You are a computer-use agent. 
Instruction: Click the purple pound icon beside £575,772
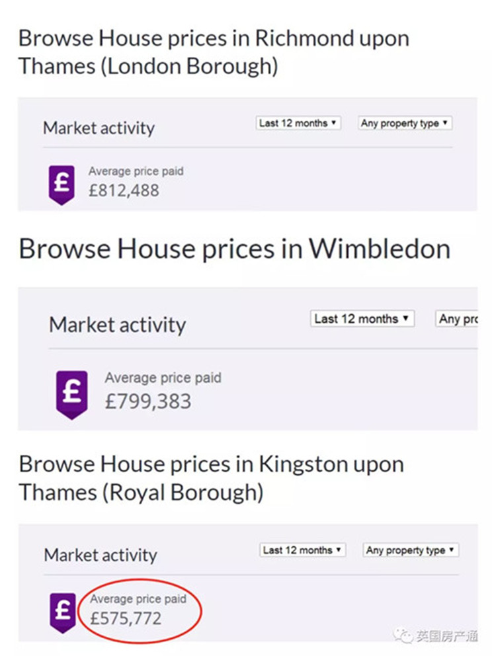pyautogui.click(x=63, y=611)
